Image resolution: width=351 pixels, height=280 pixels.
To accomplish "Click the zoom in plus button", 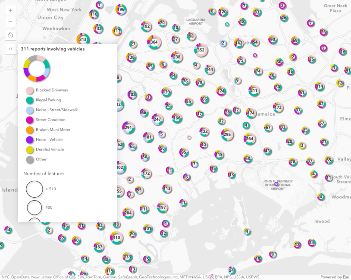I will point(10,10).
